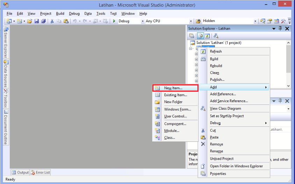The image size is (295, 184).
Task: Open the Properties Window icon in the main toolbar
Action: point(269,21)
